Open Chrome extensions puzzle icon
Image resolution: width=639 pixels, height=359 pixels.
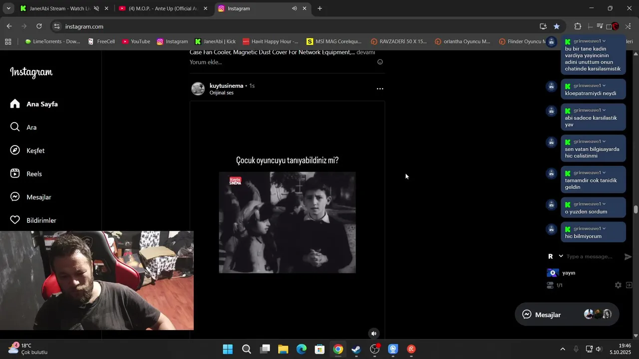tap(578, 26)
